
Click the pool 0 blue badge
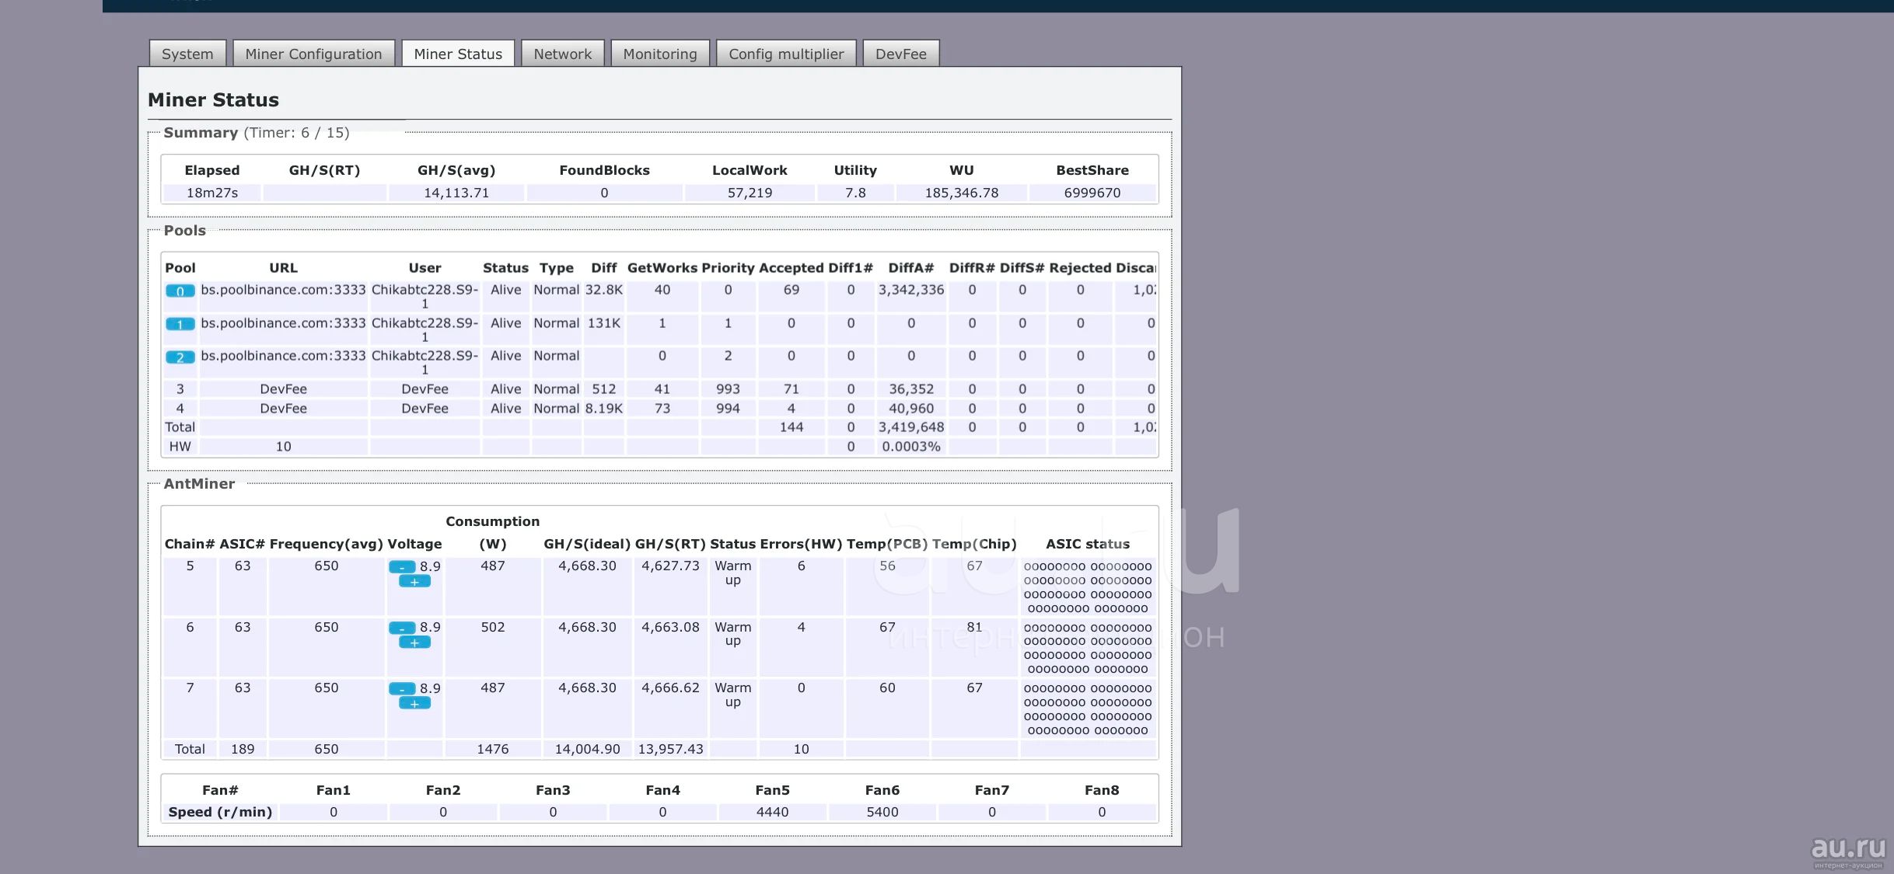(180, 291)
